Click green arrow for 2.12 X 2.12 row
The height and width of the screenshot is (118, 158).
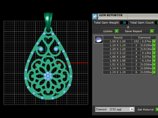154,53
